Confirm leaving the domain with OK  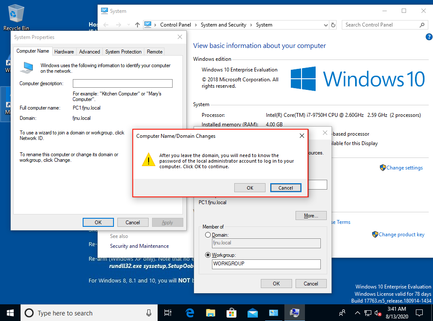point(250,188)
